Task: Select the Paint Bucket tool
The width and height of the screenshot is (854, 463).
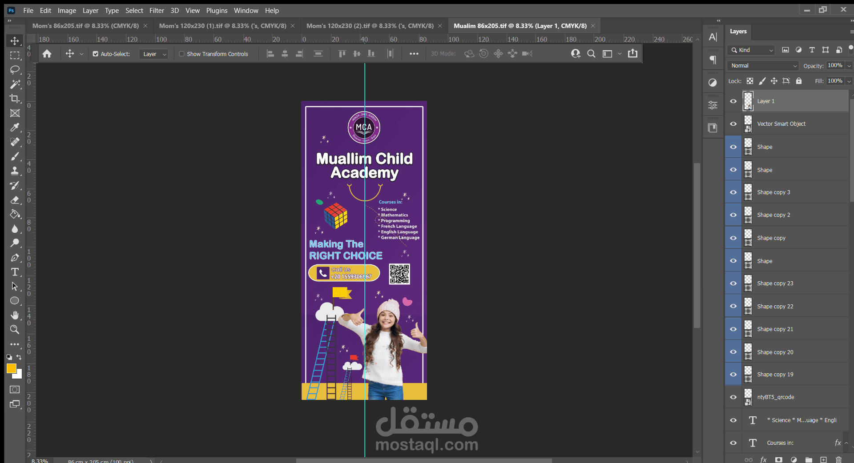Action: [x=15, y=214]
